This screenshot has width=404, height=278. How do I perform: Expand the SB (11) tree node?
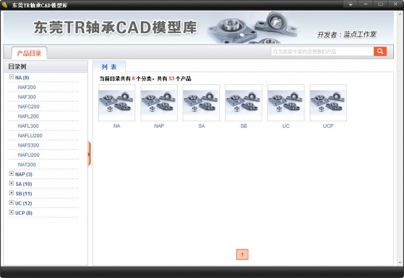tap(11, 193)
